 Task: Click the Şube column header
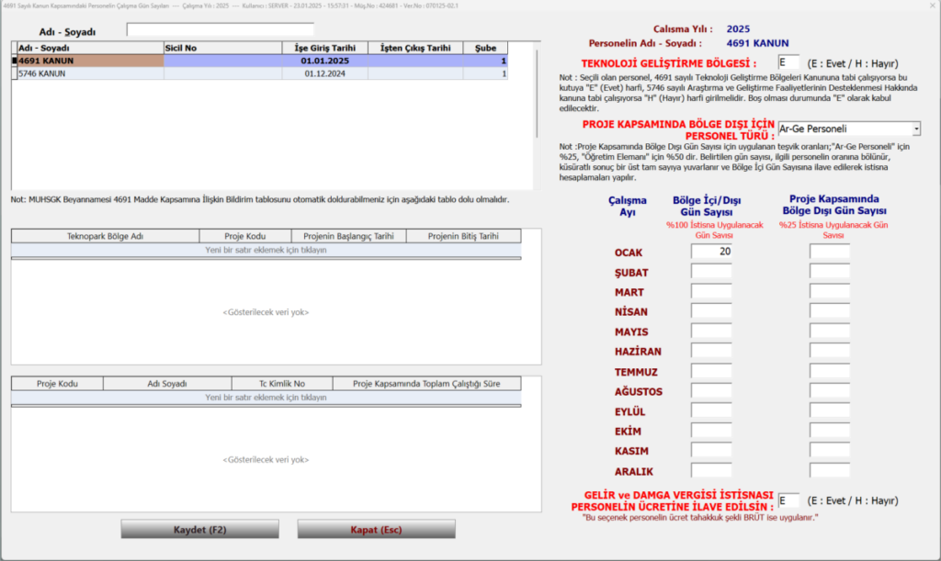point(485,48)
